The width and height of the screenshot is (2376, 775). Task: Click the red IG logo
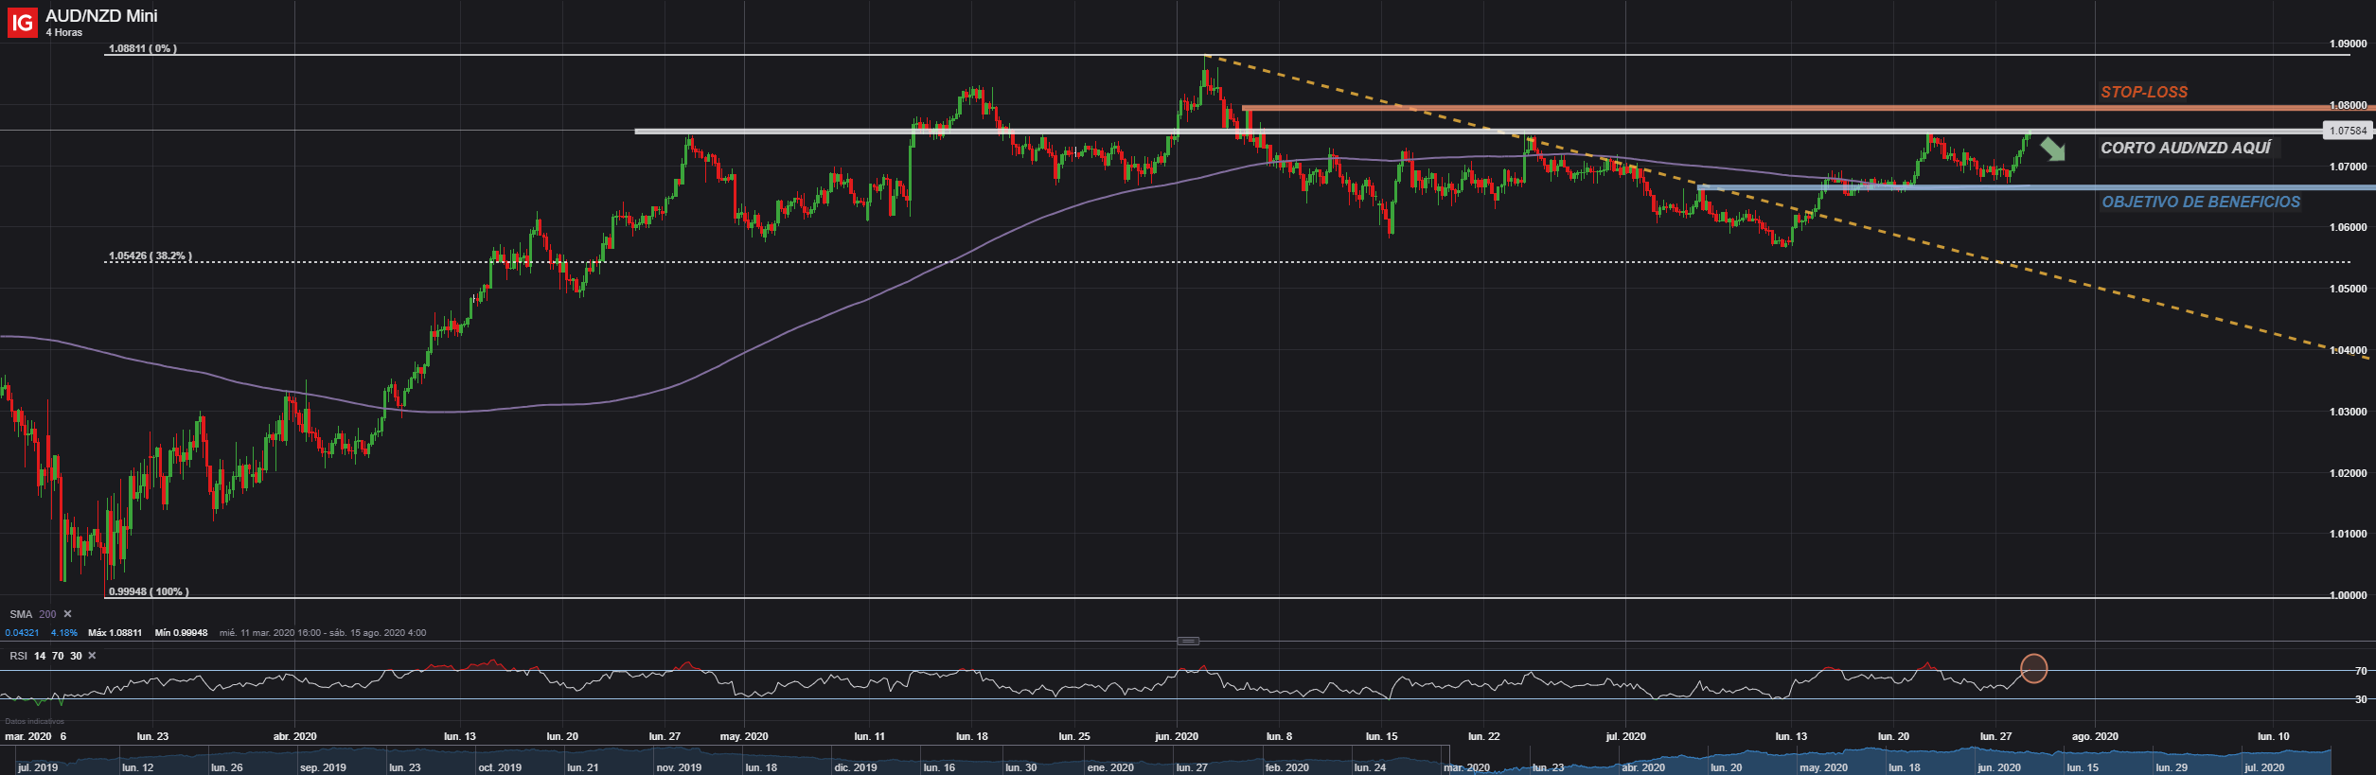point(22,22)
